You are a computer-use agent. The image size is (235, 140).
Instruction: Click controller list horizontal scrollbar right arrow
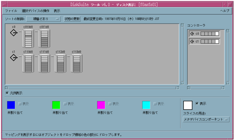tap(223, 88)
